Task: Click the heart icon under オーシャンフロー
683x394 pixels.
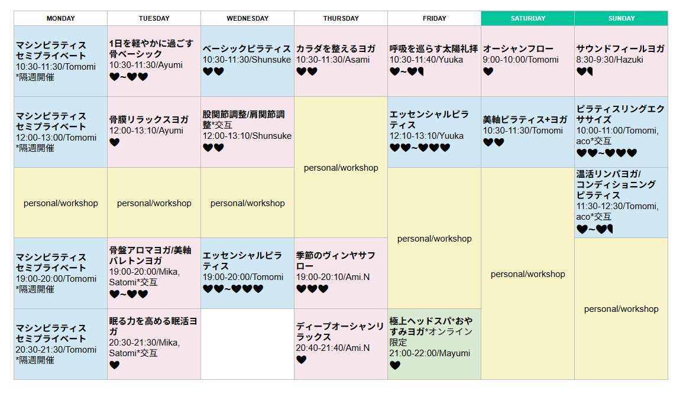Action: pyautogui.click(x=488, y=71)
